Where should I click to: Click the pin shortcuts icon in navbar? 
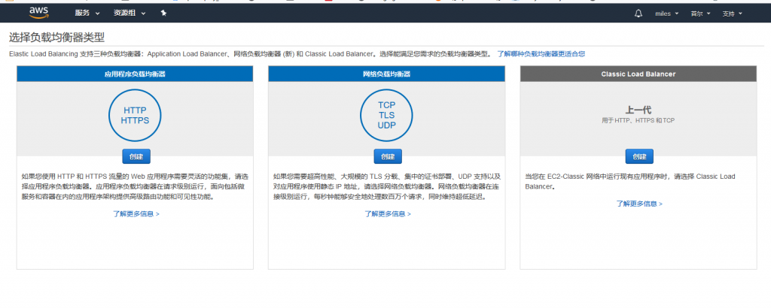coord(163,14)
